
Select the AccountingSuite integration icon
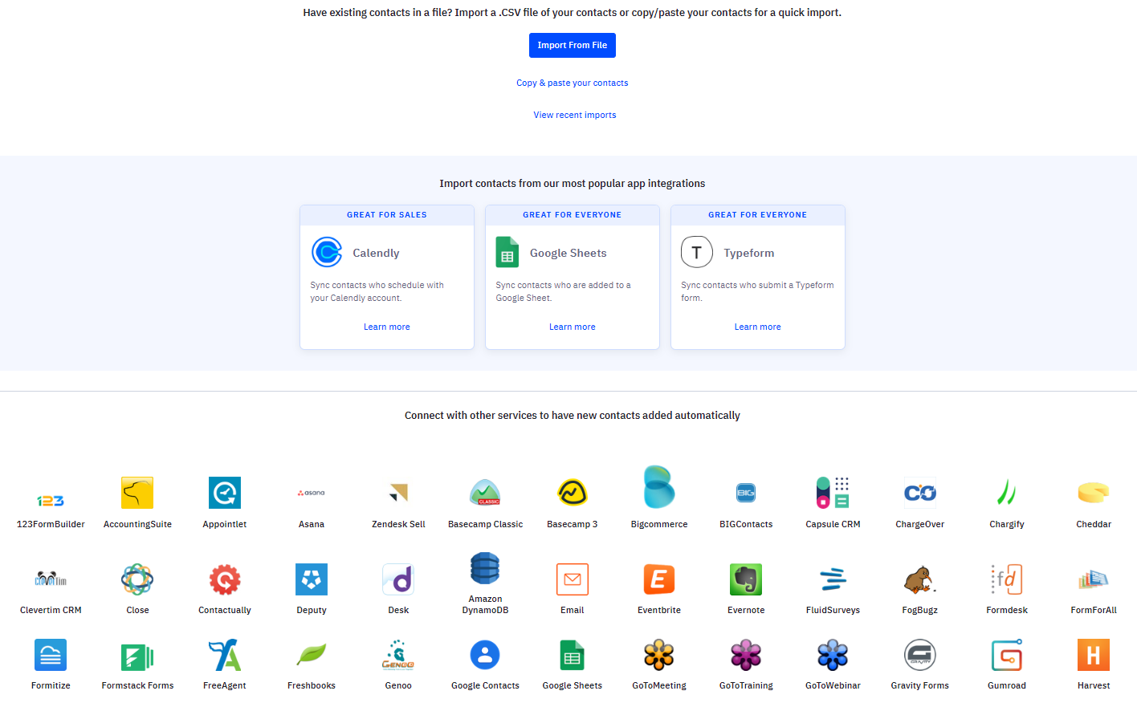[x=137, y=493]
